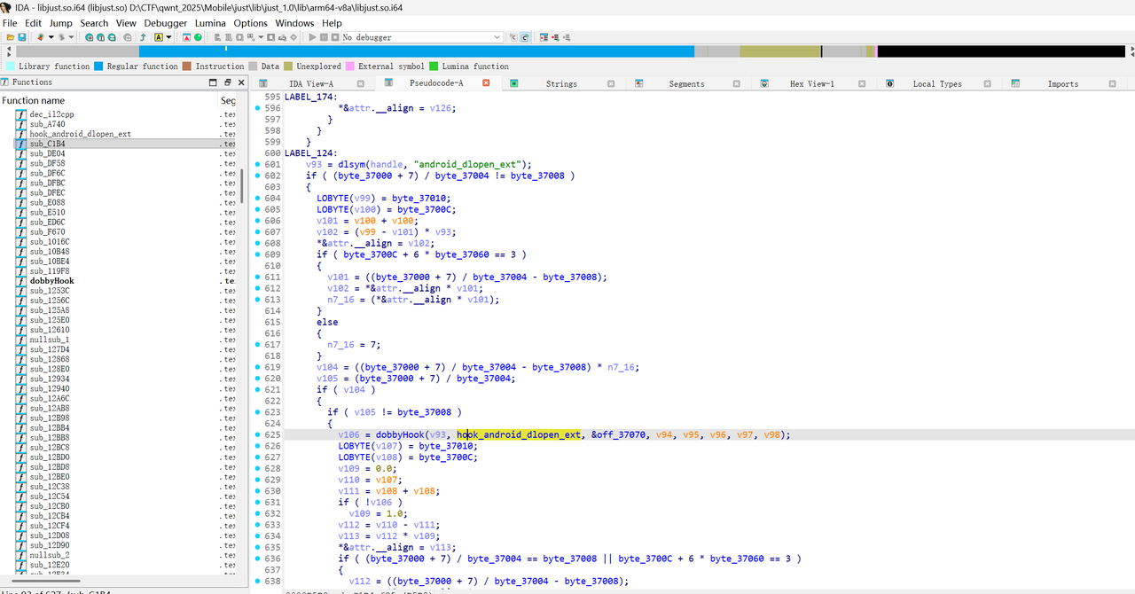This screenshot has height=594, width=1135.
Task: Click the save database floppy icon
Action: 22,37
